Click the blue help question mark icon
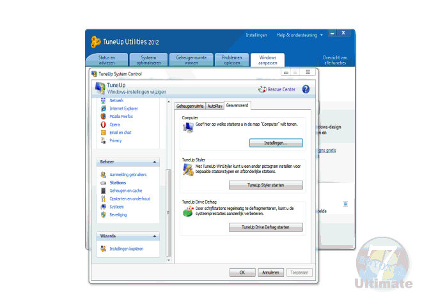The height and width of the screenshot is (298, 422). 306,89
